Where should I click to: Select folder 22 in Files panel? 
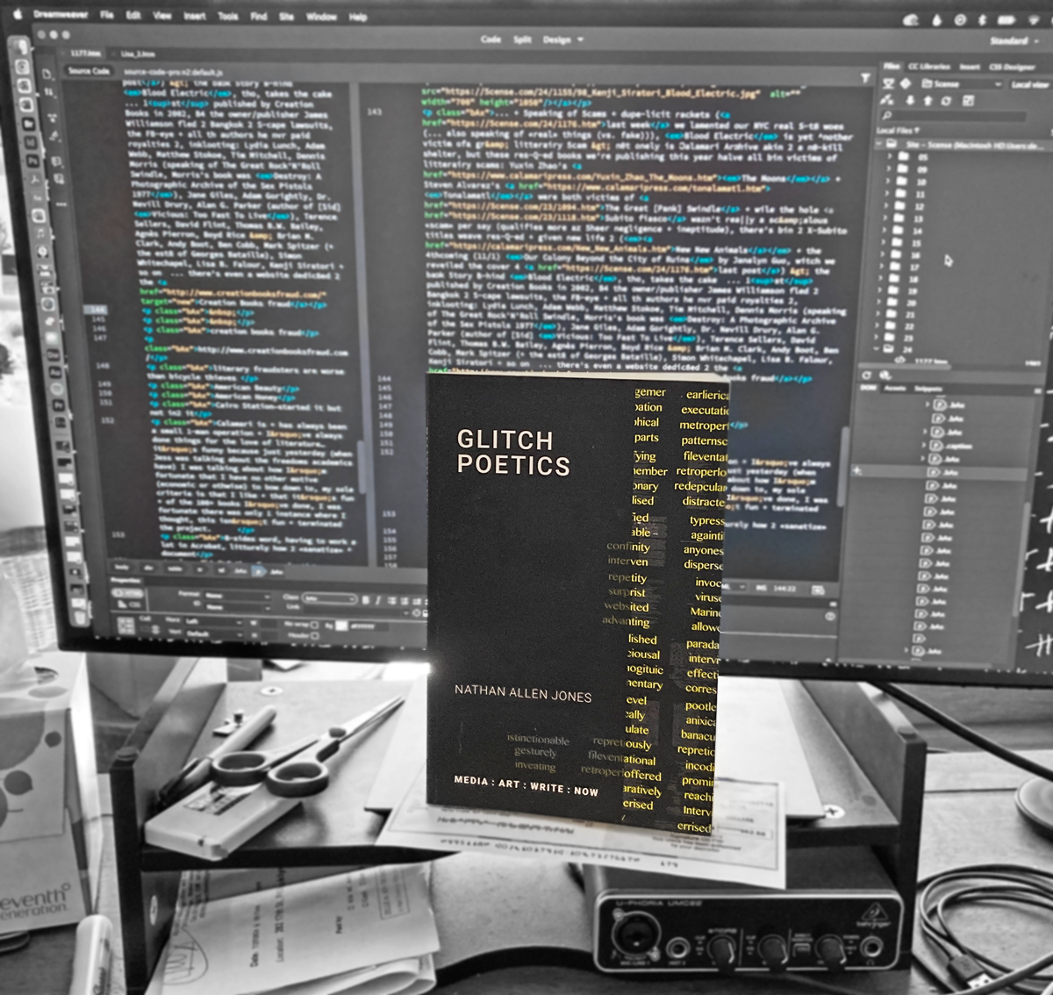[x=899, y=326]
